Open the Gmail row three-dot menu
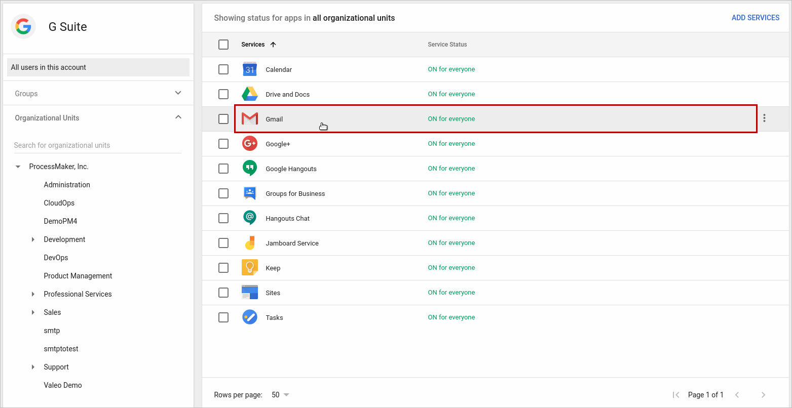 (x=764, y=118)
